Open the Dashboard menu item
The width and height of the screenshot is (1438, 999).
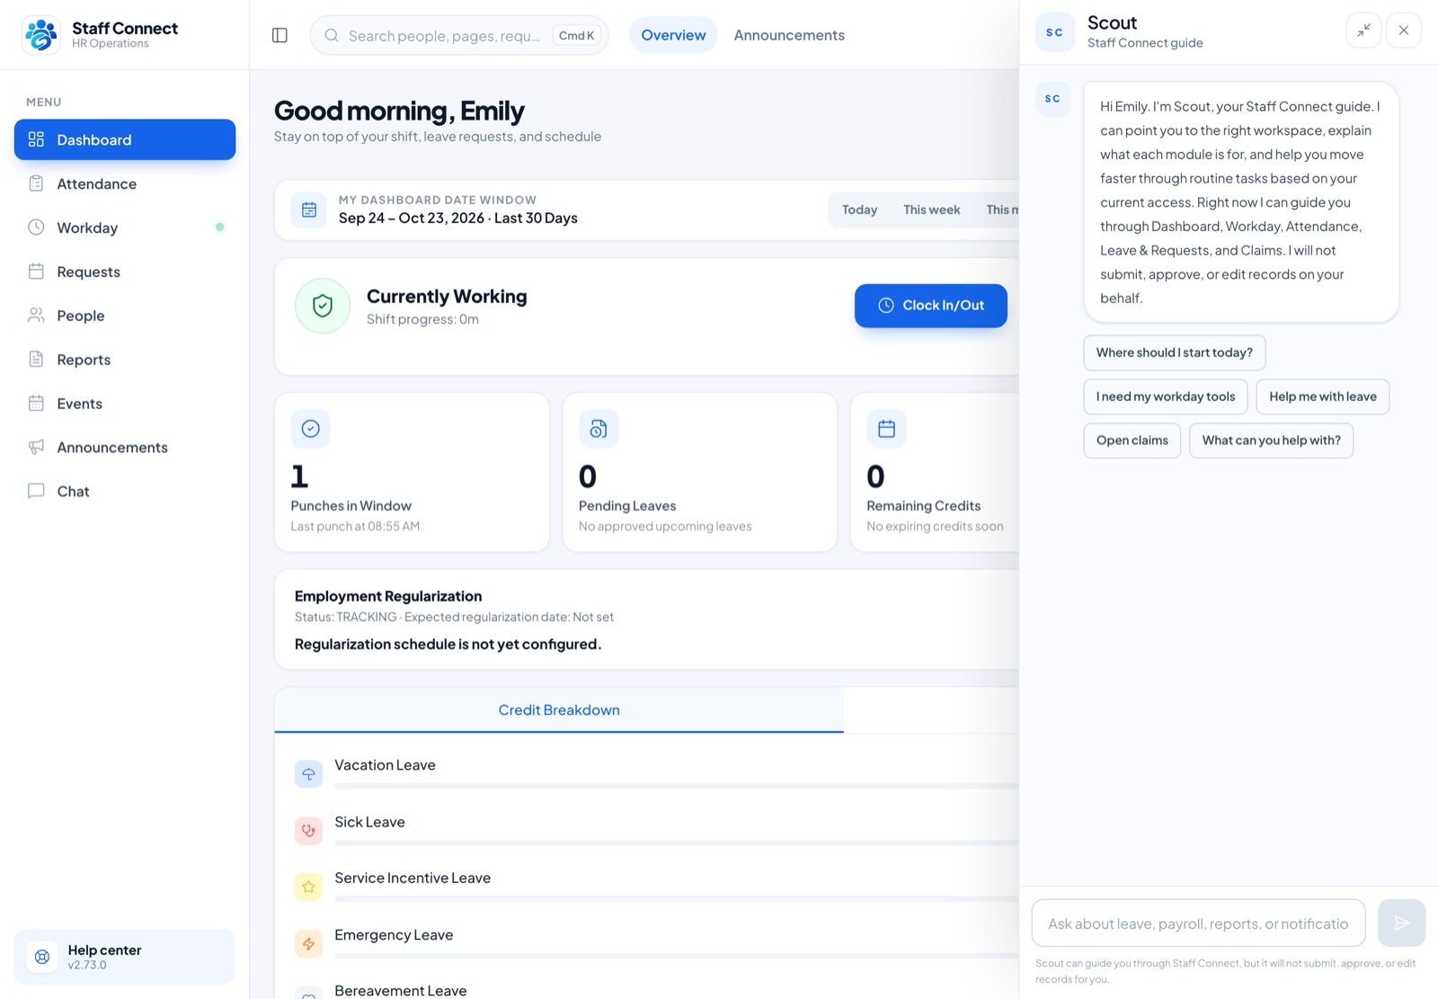[x=125, y=139]
